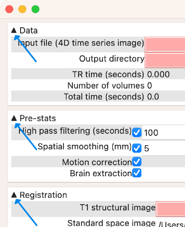185x227 pixels.
Task: Collapse the Registration section triangle
Action: [14, 195]
